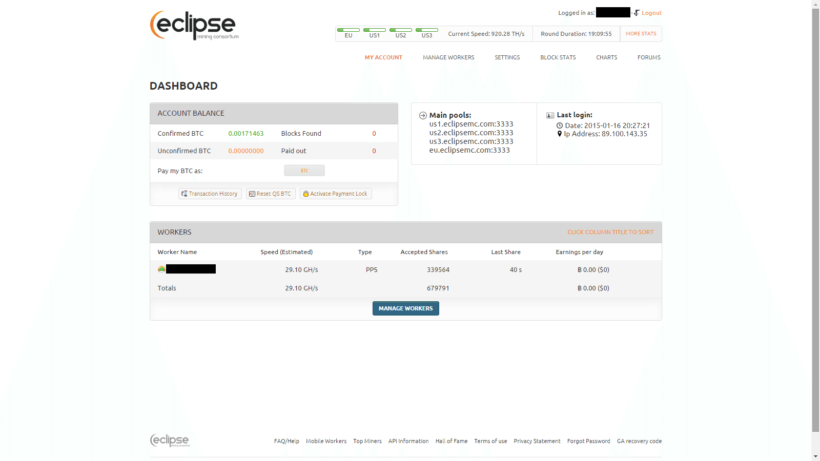Click the clock icon next to login date
This screenshot has height=461, width=820.
(x=560, y=125)
